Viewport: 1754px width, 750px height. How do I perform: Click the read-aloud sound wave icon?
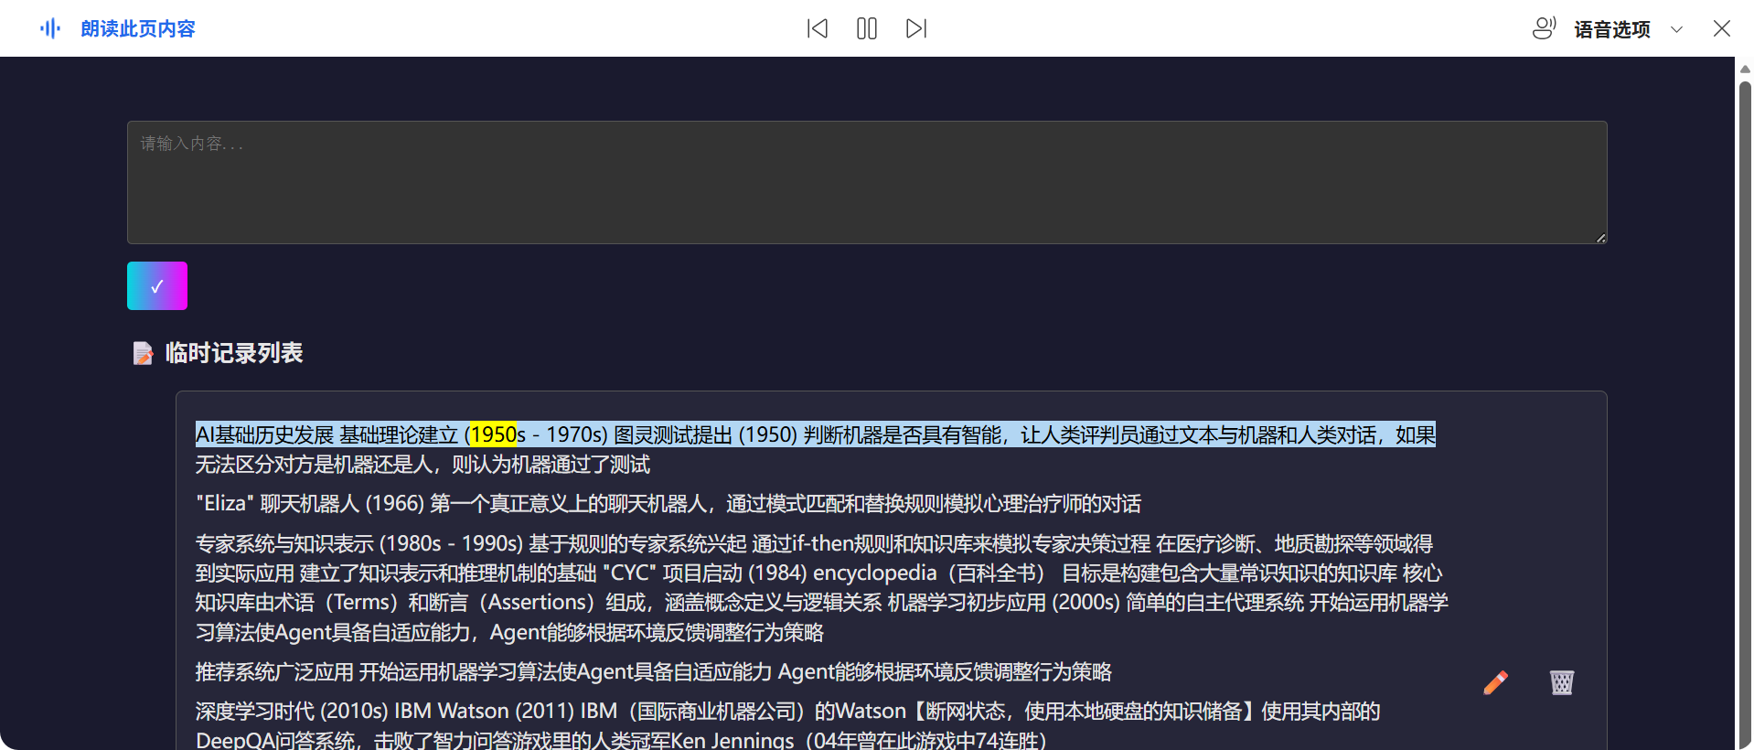50,28
